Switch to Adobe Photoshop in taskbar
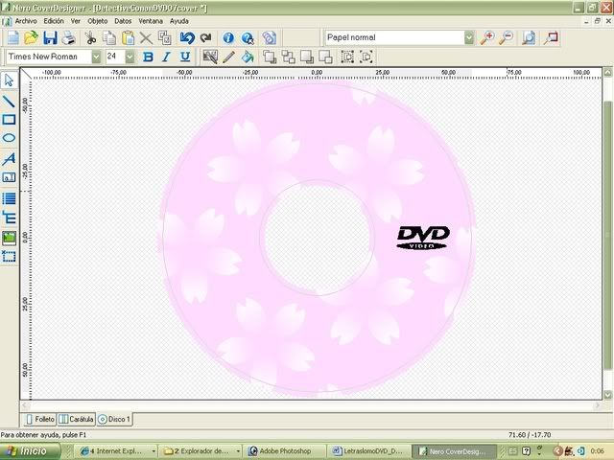 [283, 450]
